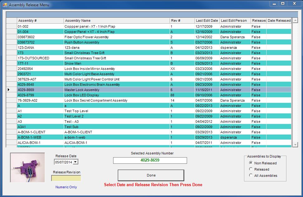This screenshot has height=197, width=303.
Task: Click last edit date 08/22/2013
Action: click(204, 106)
